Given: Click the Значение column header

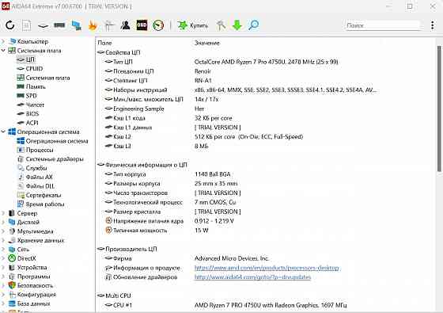Looking at the screenshot, I should click(206, 43).
